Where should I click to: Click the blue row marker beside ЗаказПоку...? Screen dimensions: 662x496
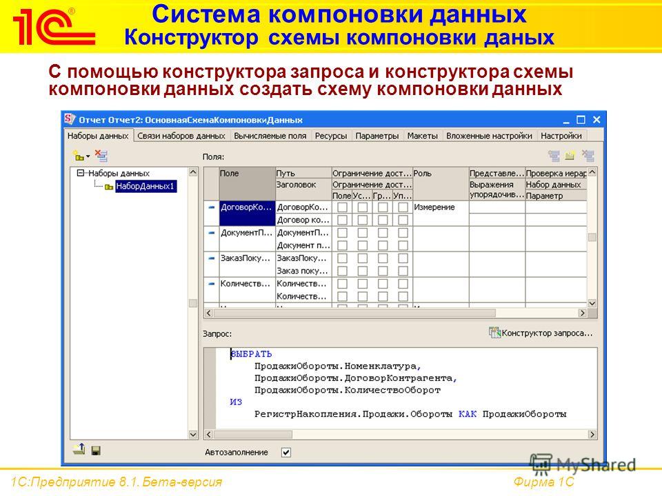[x=212, y=258]
